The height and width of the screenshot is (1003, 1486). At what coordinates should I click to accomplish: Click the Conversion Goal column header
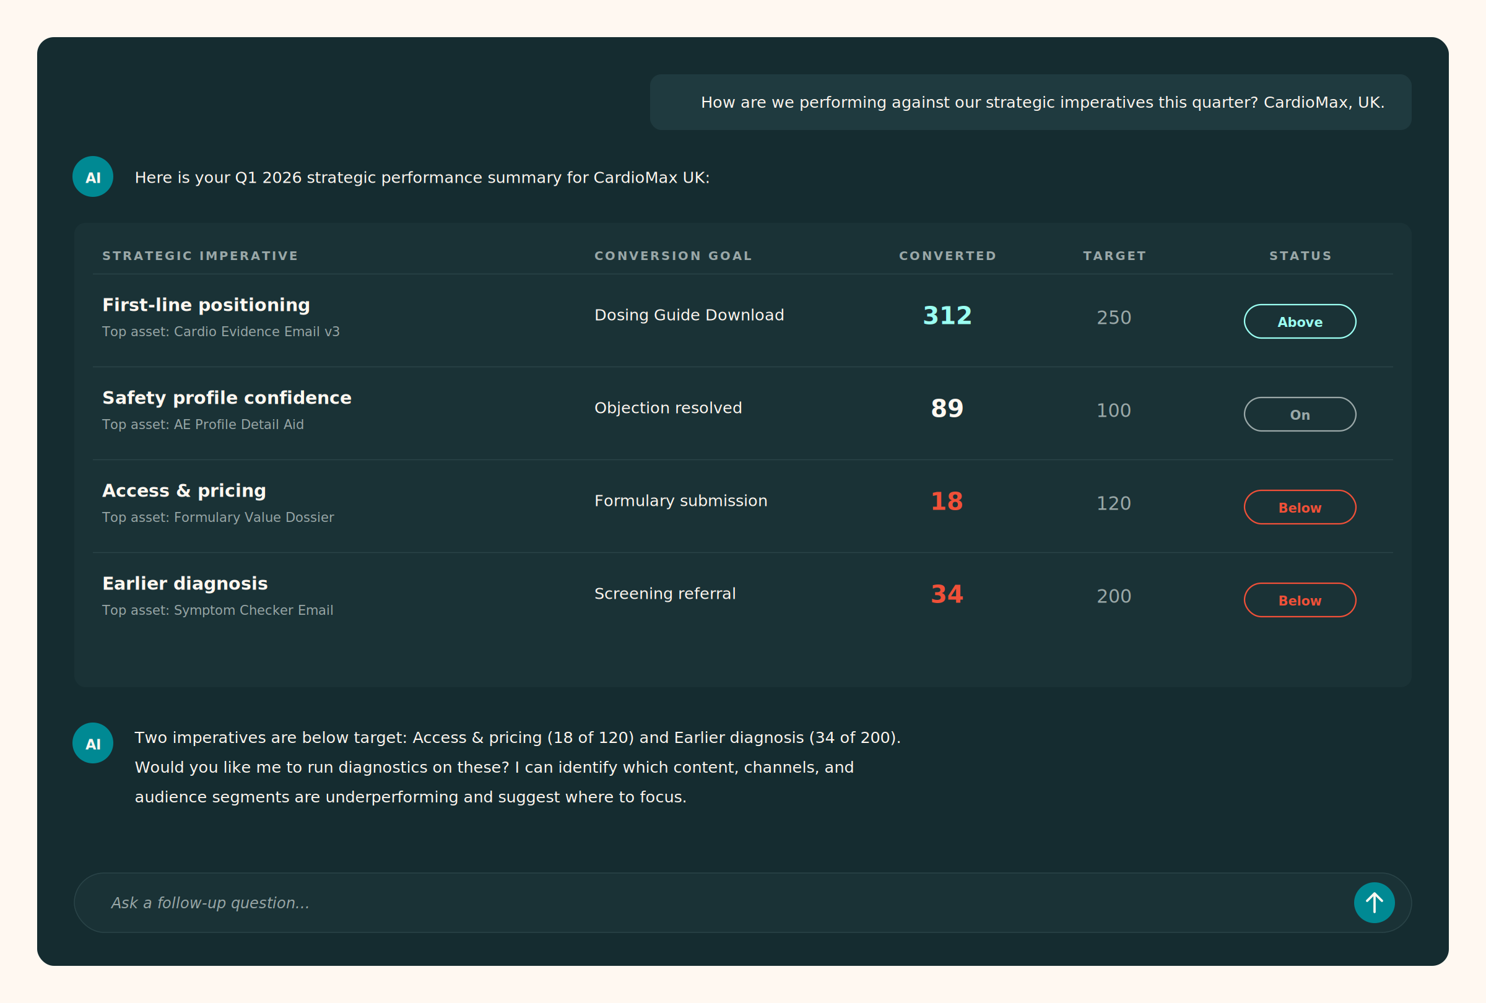click(673, 256)
